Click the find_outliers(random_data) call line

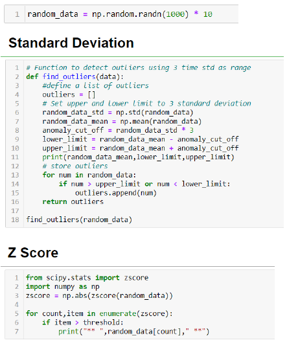(79, 220)
